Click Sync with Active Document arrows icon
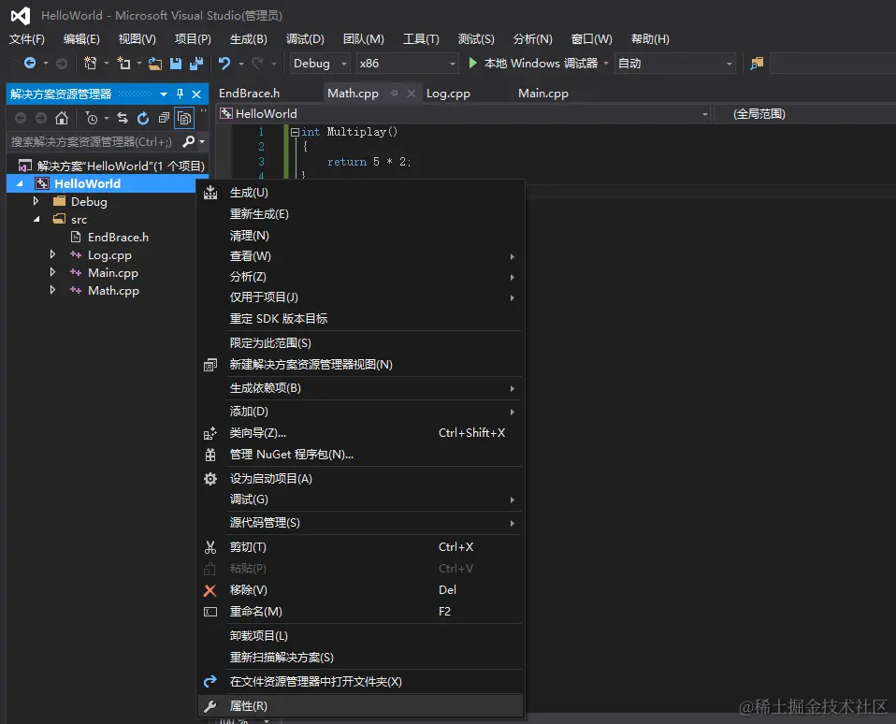 [123, 118]
